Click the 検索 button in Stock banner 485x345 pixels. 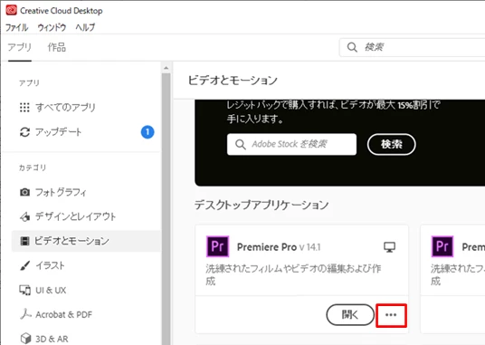tap(391, 144)
